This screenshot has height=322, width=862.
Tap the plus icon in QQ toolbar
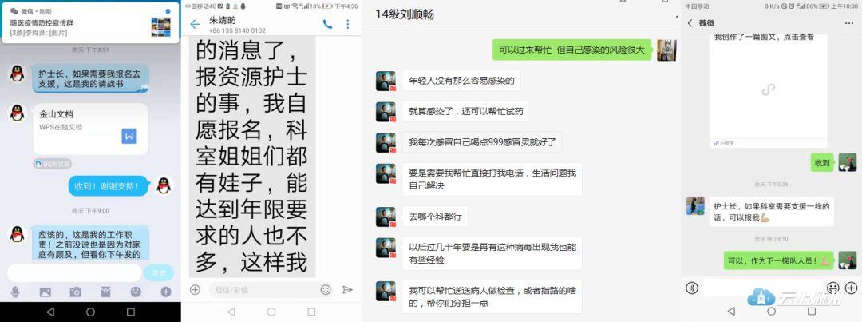(x=165, y=292)
